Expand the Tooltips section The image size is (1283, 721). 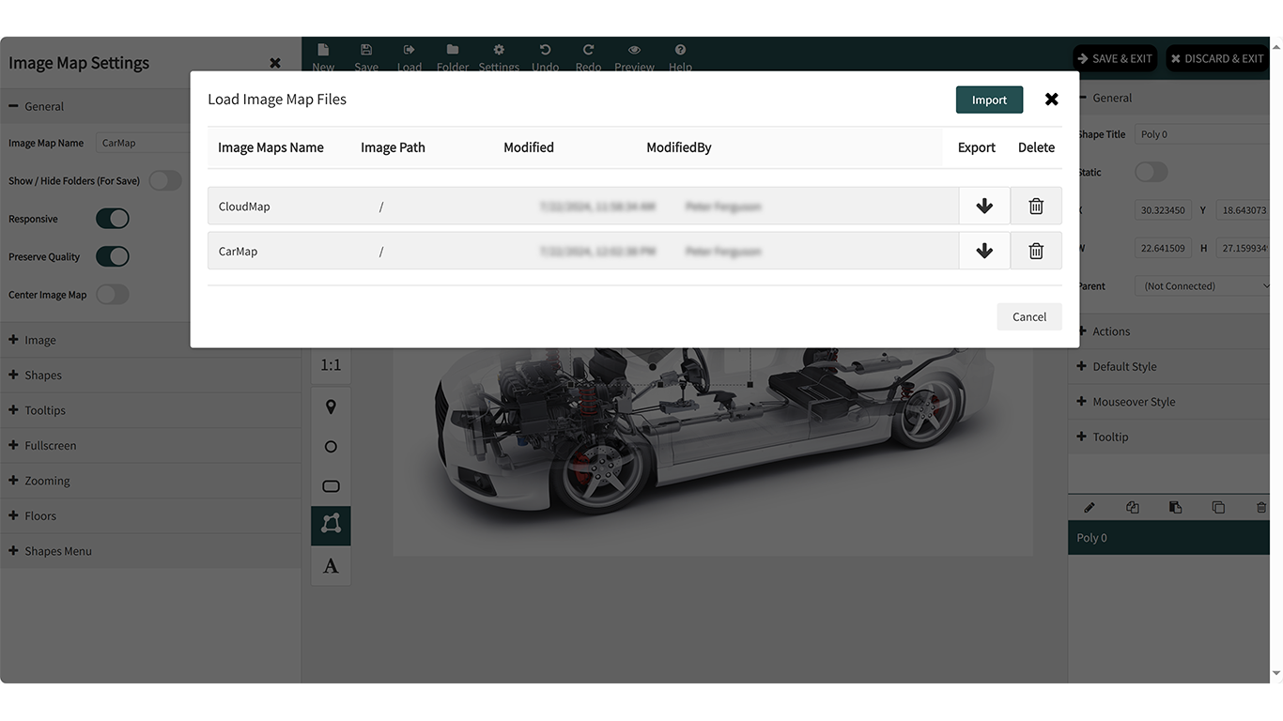(150, 410)
